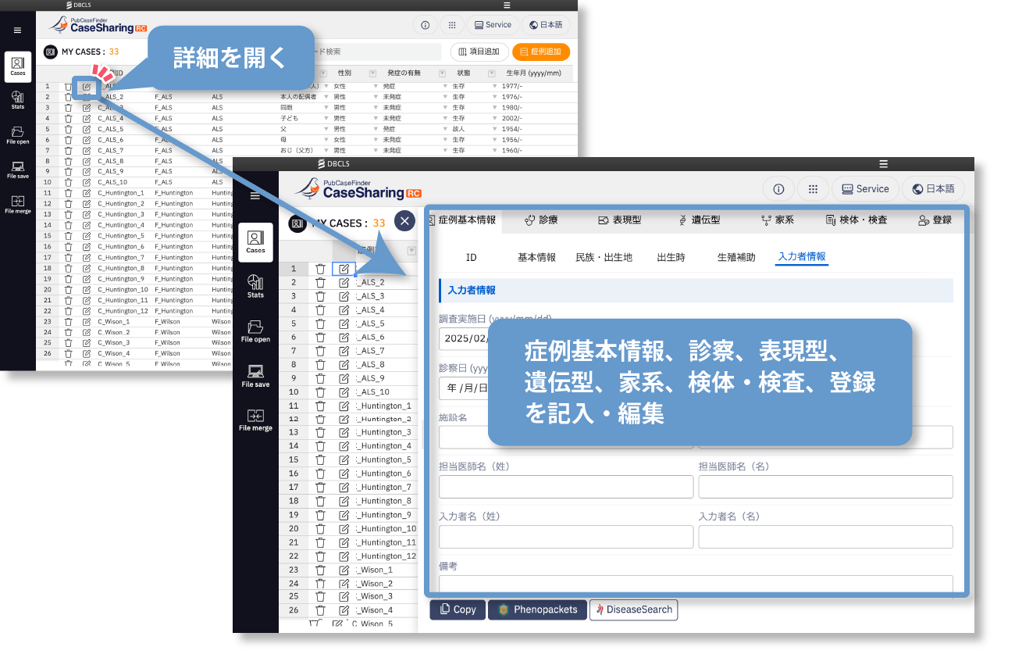Open the apps grid icon in header

[x=813, y=189]
